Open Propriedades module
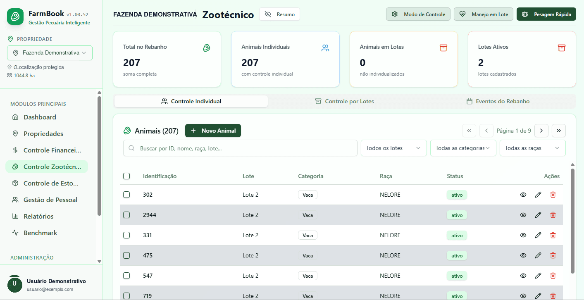Screen dimensions: 584x300 [x=46, y=133]
